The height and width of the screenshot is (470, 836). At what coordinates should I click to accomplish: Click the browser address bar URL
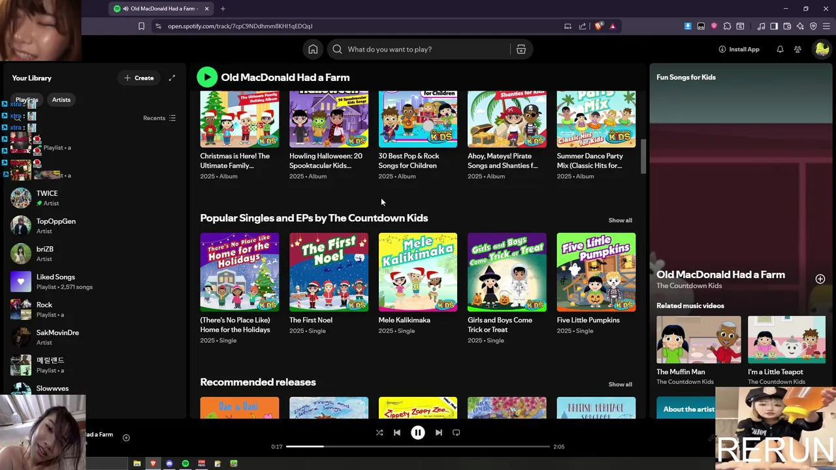click(x=240, y=26)
